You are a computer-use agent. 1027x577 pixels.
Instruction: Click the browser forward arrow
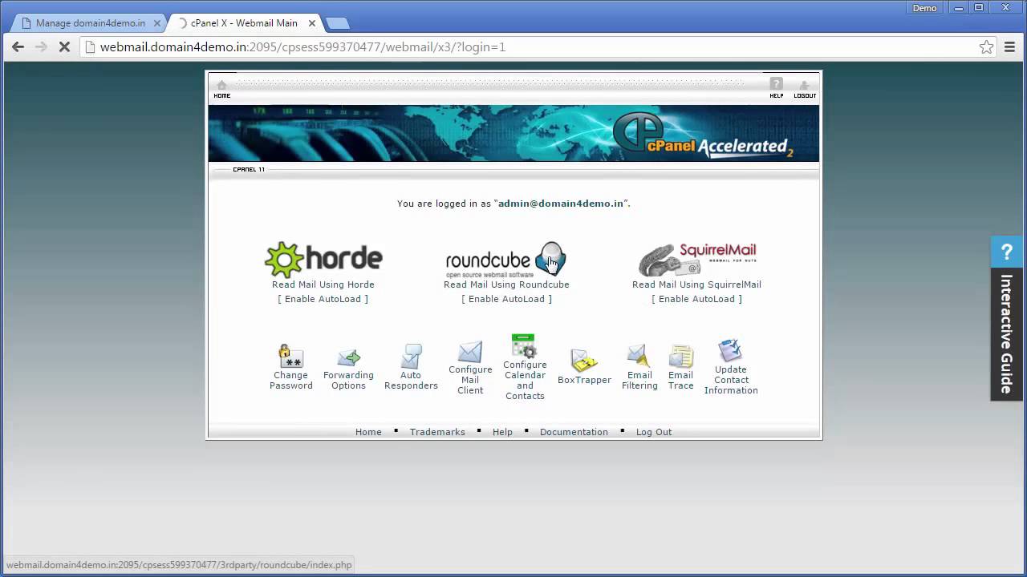click(x=41, y=47)
